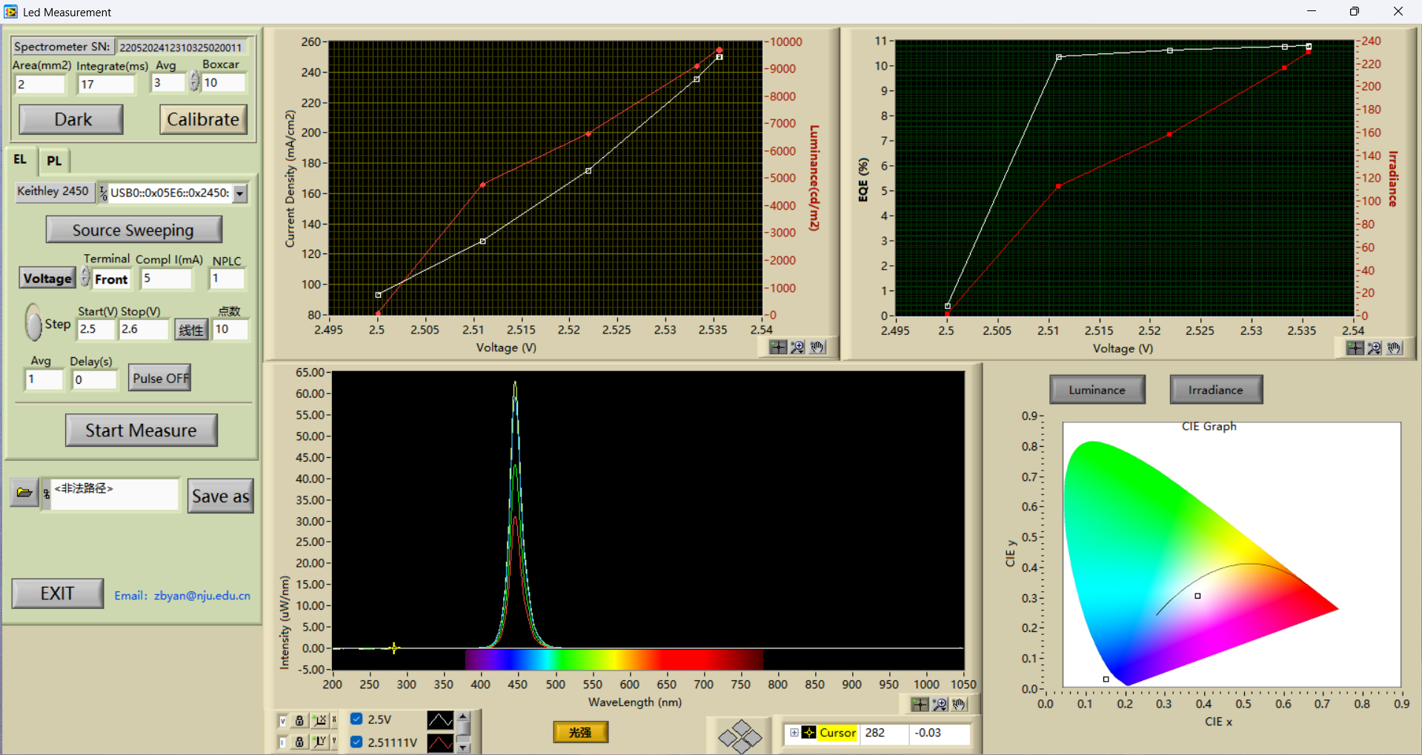Click the folder browse icon beside the save path
Image resolution: width=1422 pixels, height=755 pixels.
point(24,493)
